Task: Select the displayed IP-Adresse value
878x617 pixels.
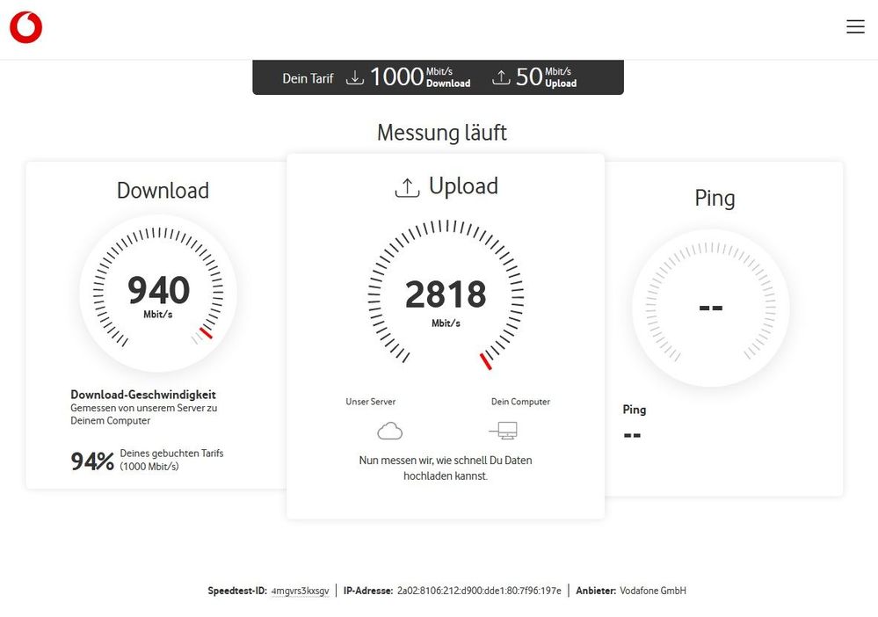Action: pos(479,591)
